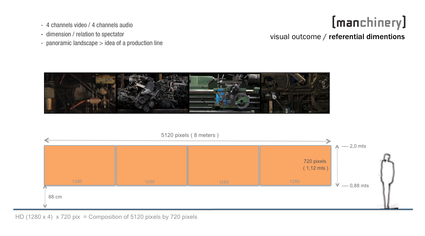This screenshot has width=425, height=236.
Task: Click the right arrowhead of the width dimension line
Action: [329, 141]
